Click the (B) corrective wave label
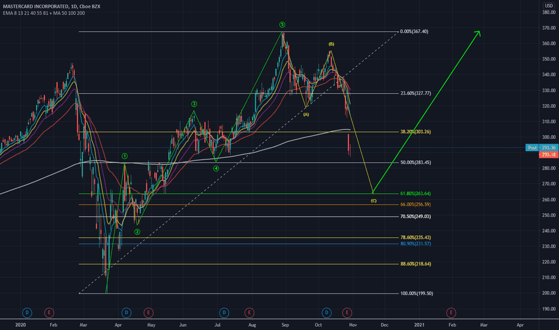This screenshot has width=559, height=330. pyautogui.click(x=331, y=44)
